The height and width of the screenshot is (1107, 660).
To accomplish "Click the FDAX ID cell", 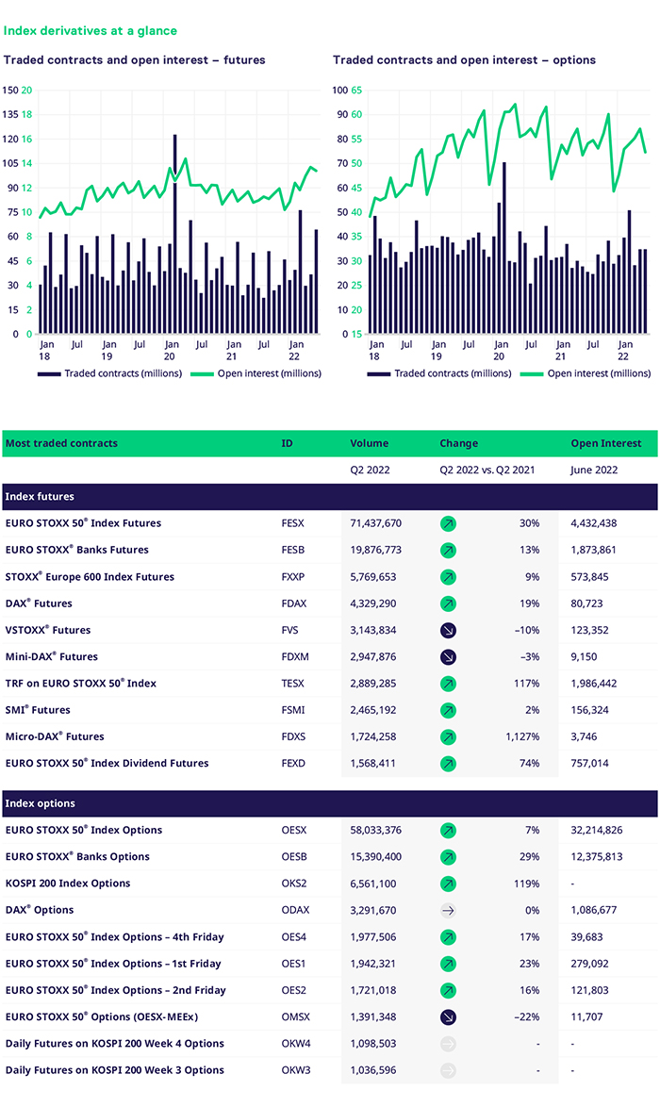I will tap(294, 603).
